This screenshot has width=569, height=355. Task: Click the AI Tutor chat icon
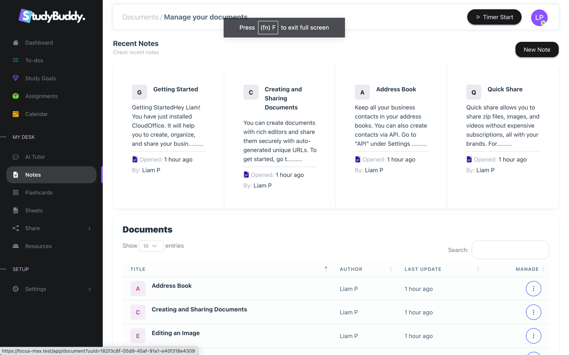point(16,157)
